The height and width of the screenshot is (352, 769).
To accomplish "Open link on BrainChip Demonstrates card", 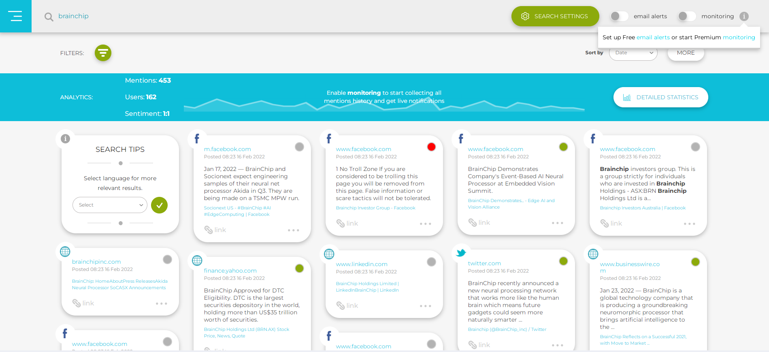I will point(479,222).
